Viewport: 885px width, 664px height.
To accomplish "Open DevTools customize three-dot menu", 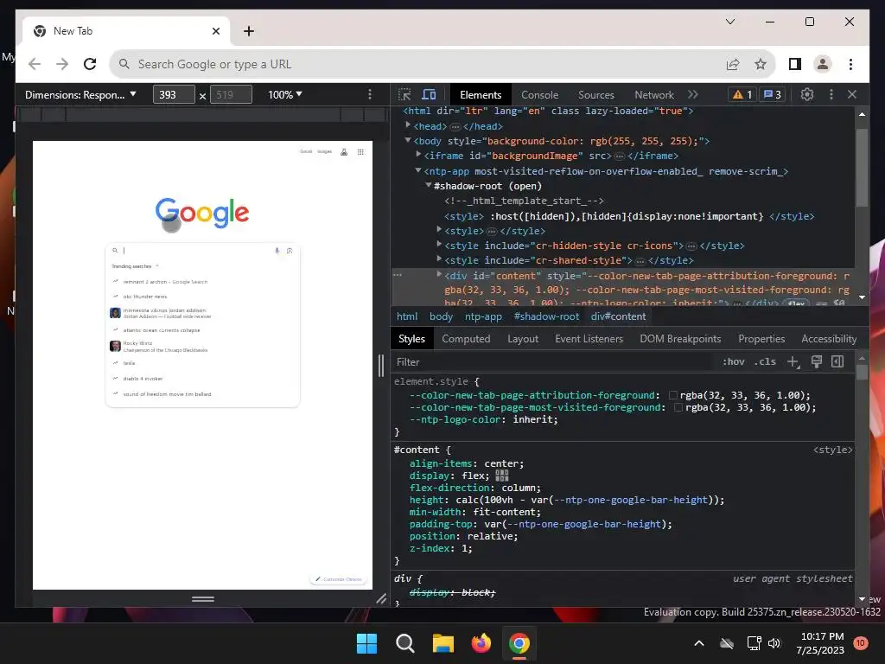I will (x=831, y=95).
